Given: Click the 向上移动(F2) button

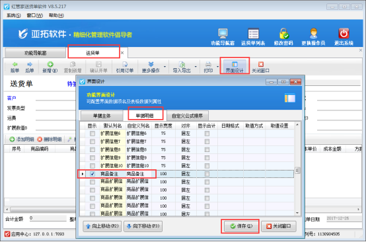Looking at the screenshot, I should [x=102, y=226].
